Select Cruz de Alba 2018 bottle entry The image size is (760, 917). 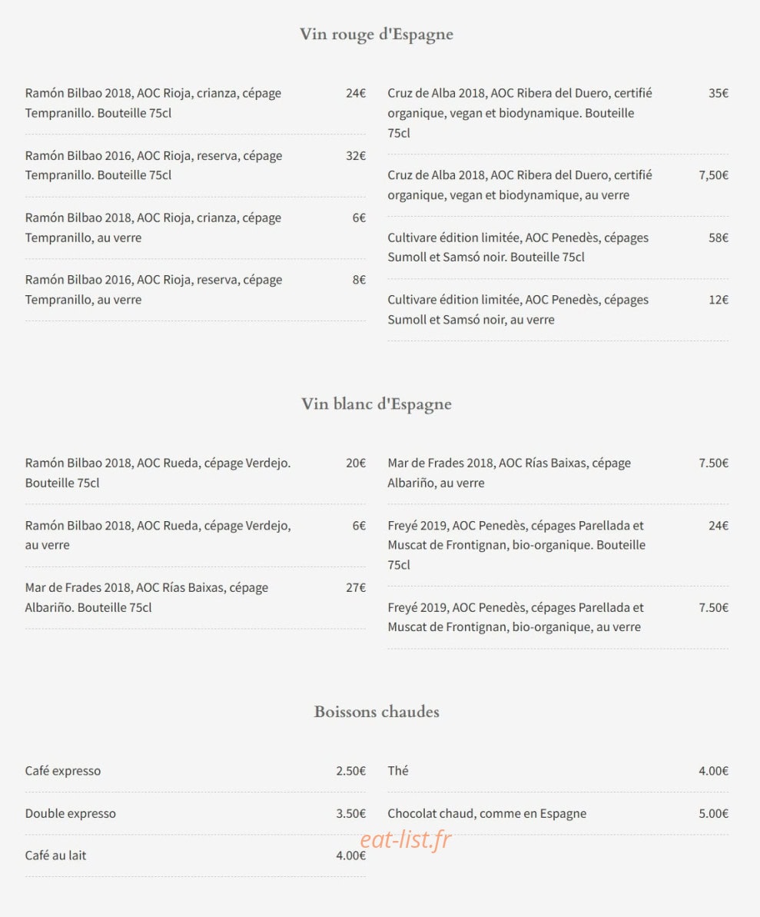click(x=558, y=113)
